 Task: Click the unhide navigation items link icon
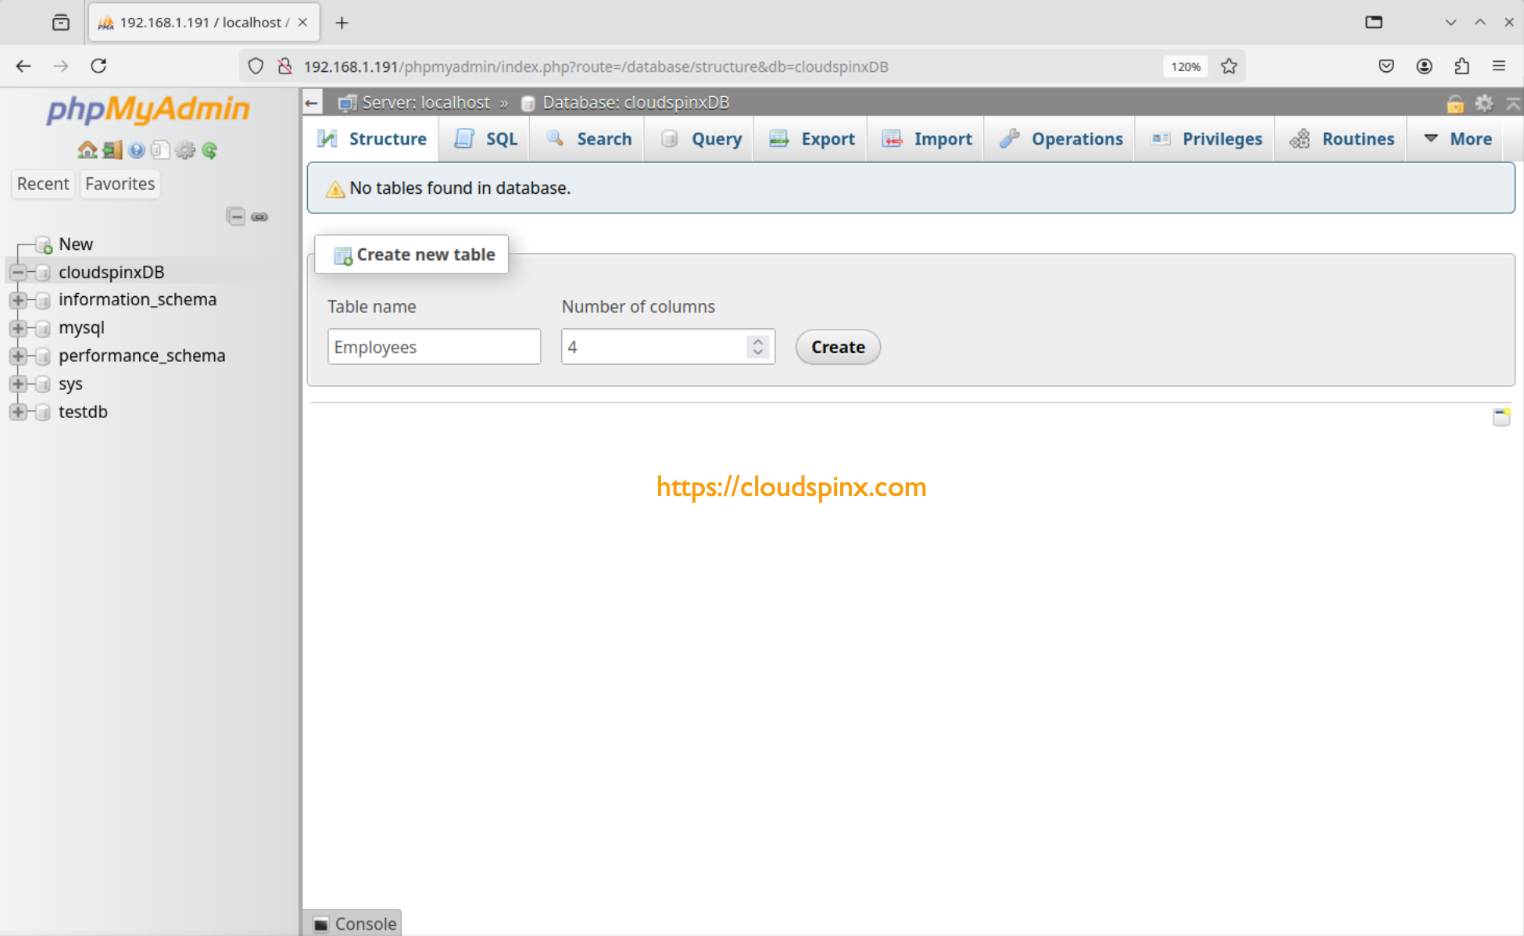point(259,216)
